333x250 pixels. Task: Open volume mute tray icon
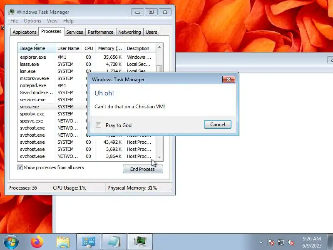(291, 242)
